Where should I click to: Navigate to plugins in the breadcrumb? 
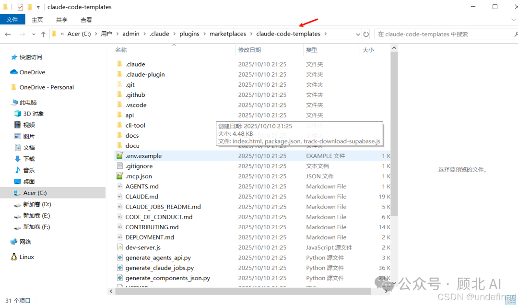point(189,34)
